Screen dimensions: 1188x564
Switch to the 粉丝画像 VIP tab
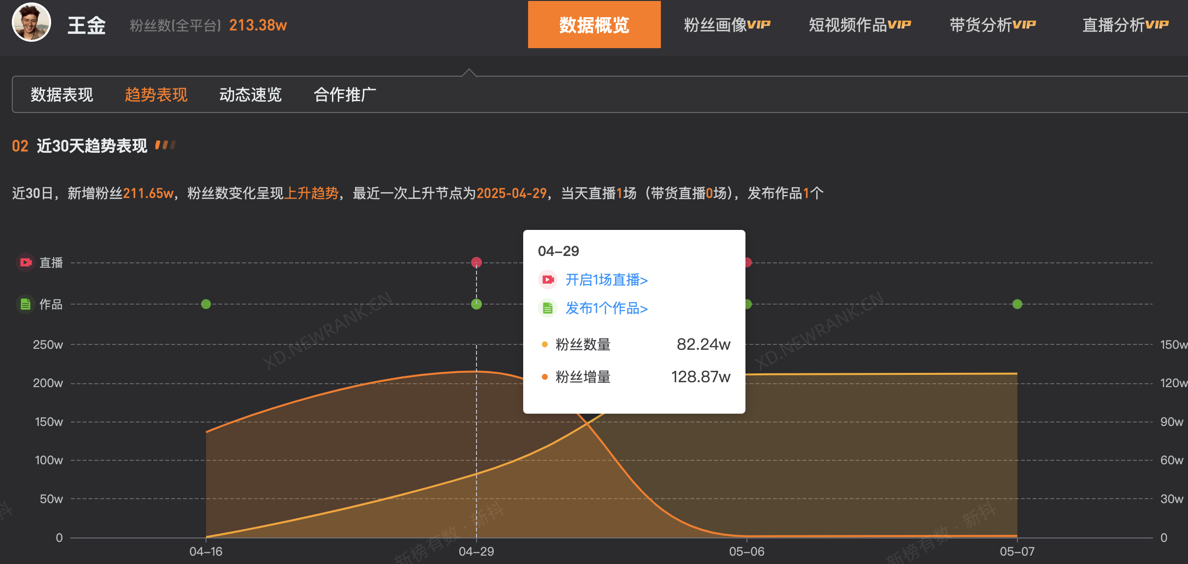click(727, 25)
